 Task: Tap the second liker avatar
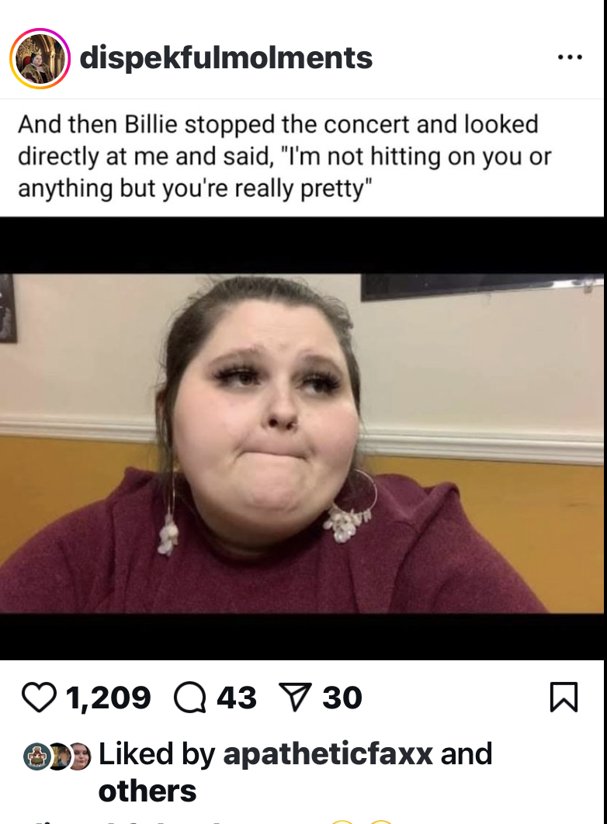[59, 756]
